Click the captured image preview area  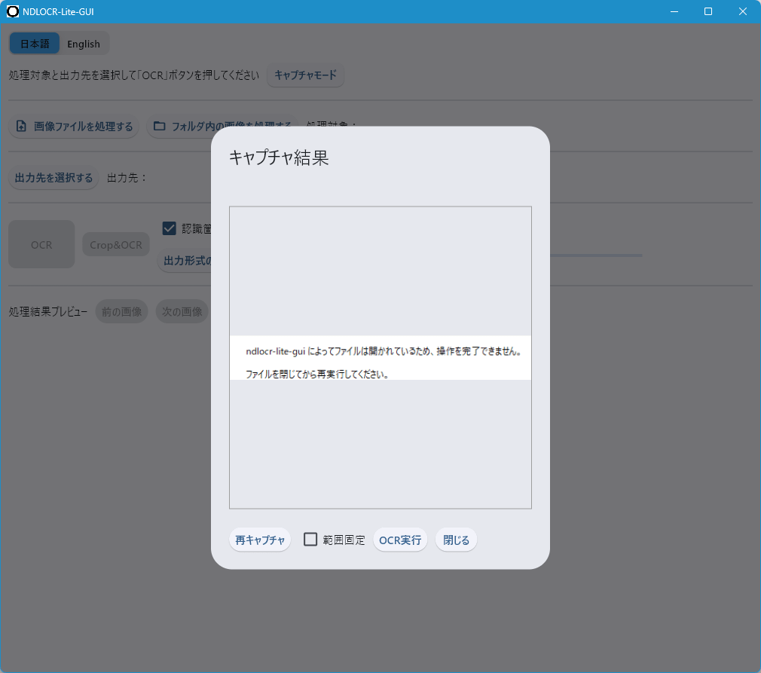click(x=380, y=357)
